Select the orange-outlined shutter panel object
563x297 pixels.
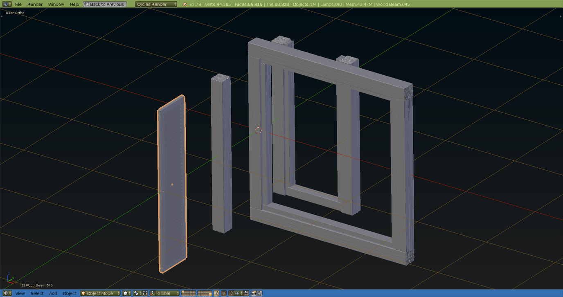click(x=172, y=184)
